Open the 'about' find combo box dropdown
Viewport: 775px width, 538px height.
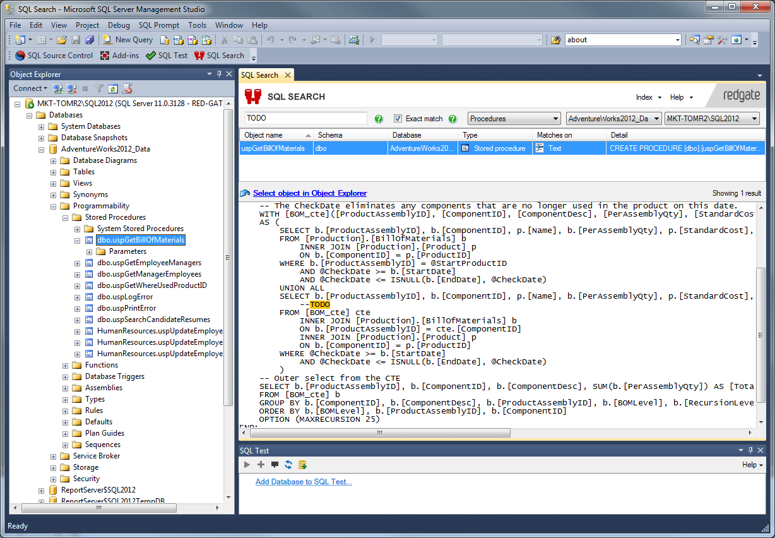[x=678, y=40]
